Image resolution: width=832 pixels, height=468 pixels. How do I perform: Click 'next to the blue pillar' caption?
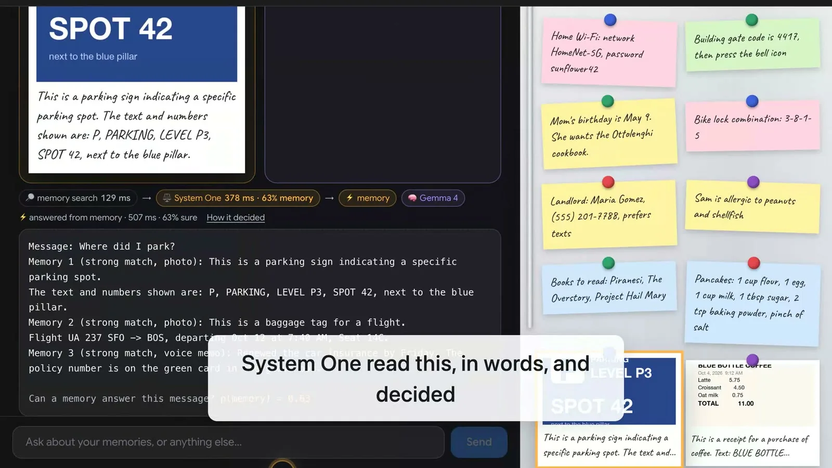(x=93, y=56)
